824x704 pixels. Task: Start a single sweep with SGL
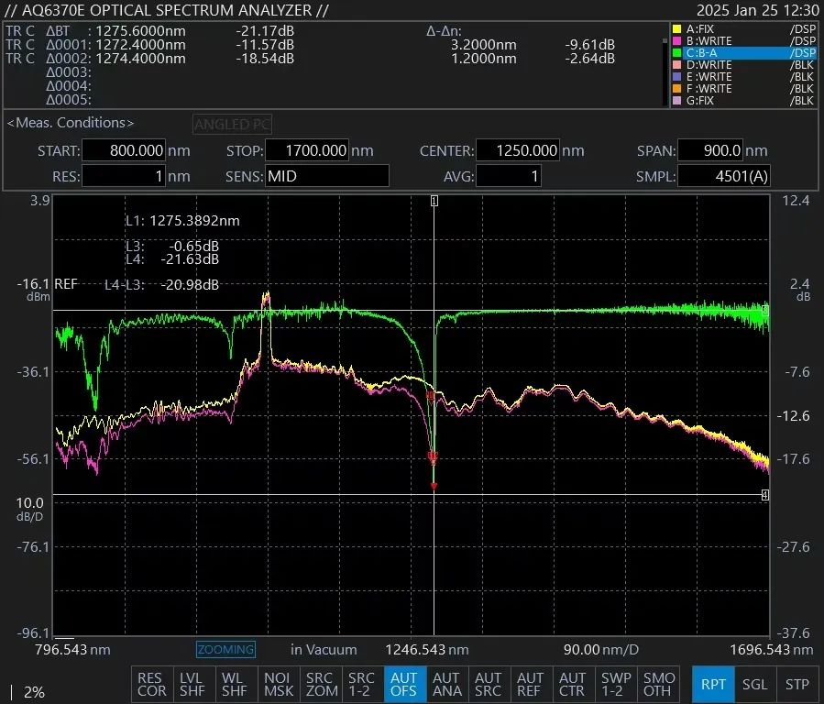click(755, 685)
